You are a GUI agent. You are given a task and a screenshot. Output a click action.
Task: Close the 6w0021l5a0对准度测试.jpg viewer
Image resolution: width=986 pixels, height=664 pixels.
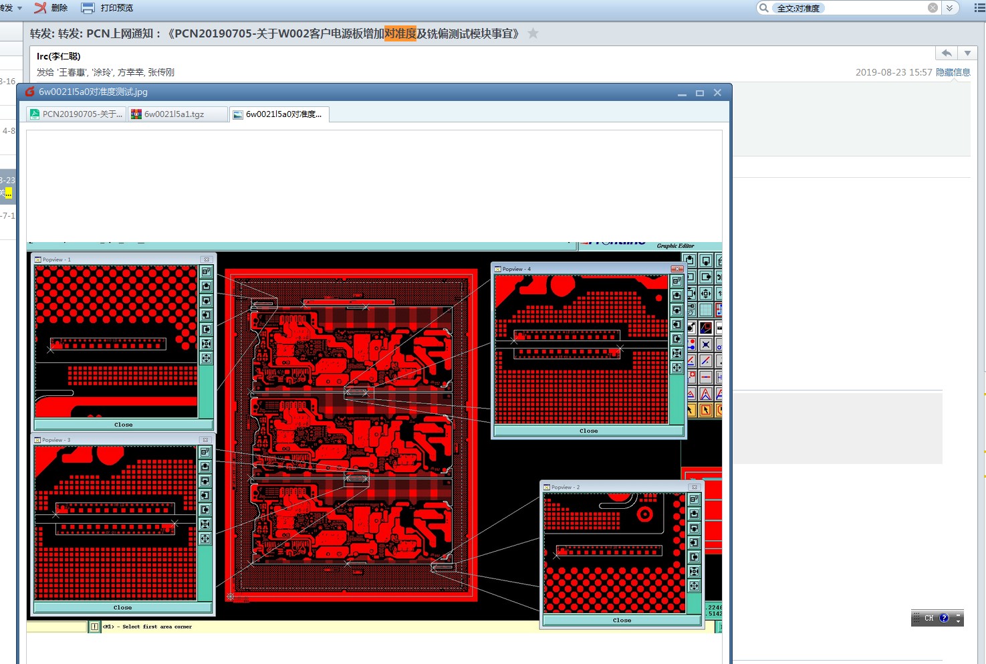pos(717,93)
